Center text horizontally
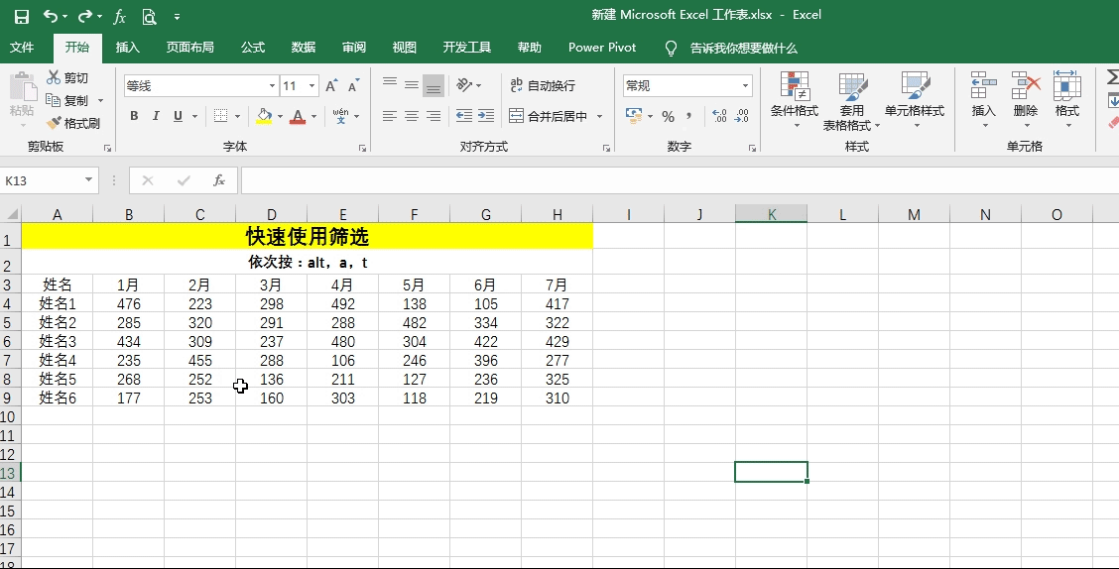Image resolution: width=1119 pixels, height=569 pixels. pyautogui.click(x=412, y=116)
